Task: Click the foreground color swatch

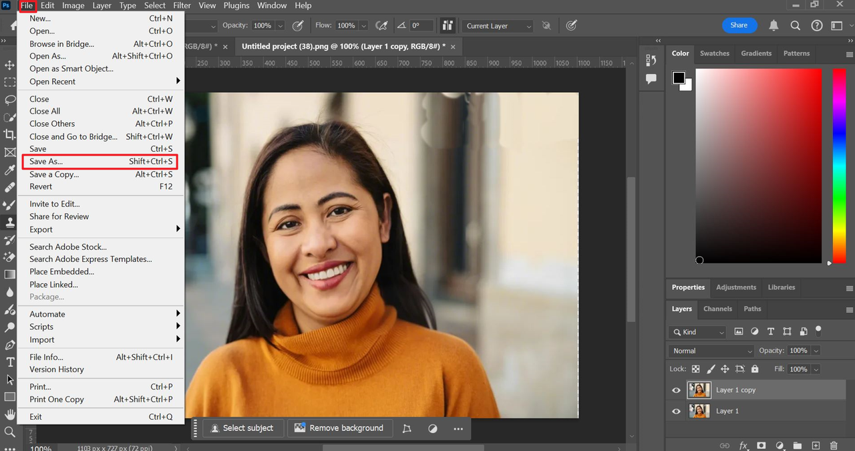Action: 679,78
